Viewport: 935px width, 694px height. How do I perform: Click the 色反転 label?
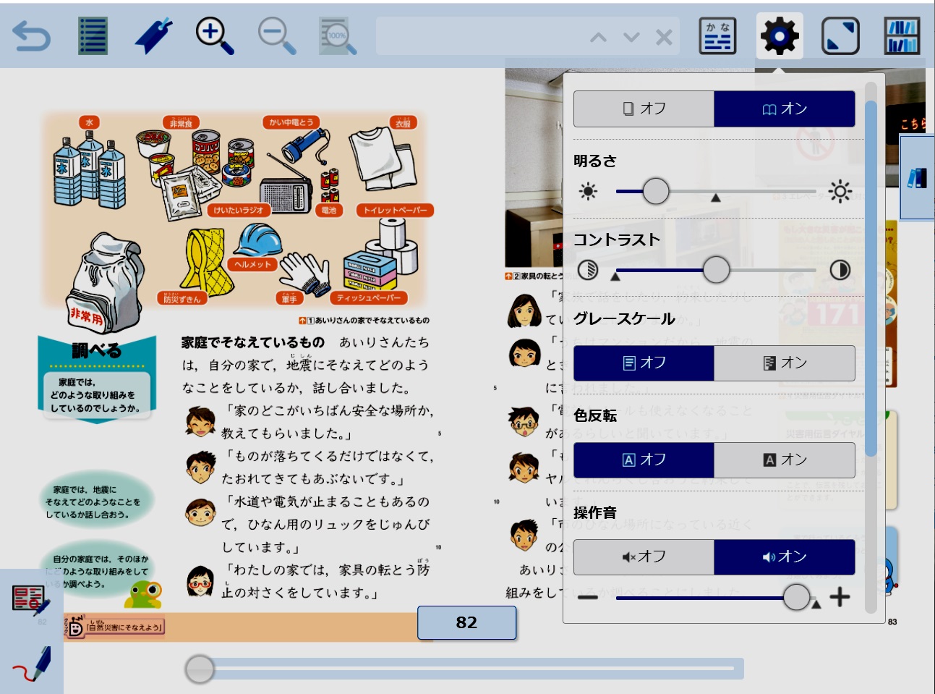coord(595,415)
